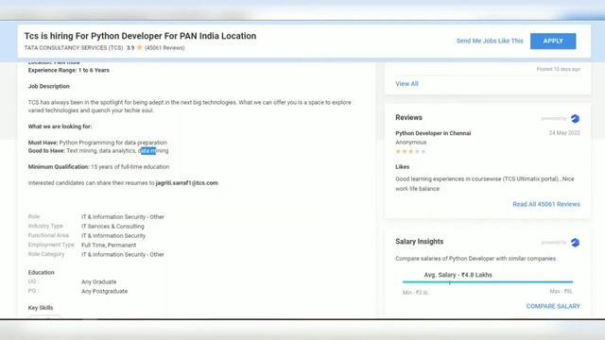Click the average salary range bar
Screen dimensions: 605x340
488,282
